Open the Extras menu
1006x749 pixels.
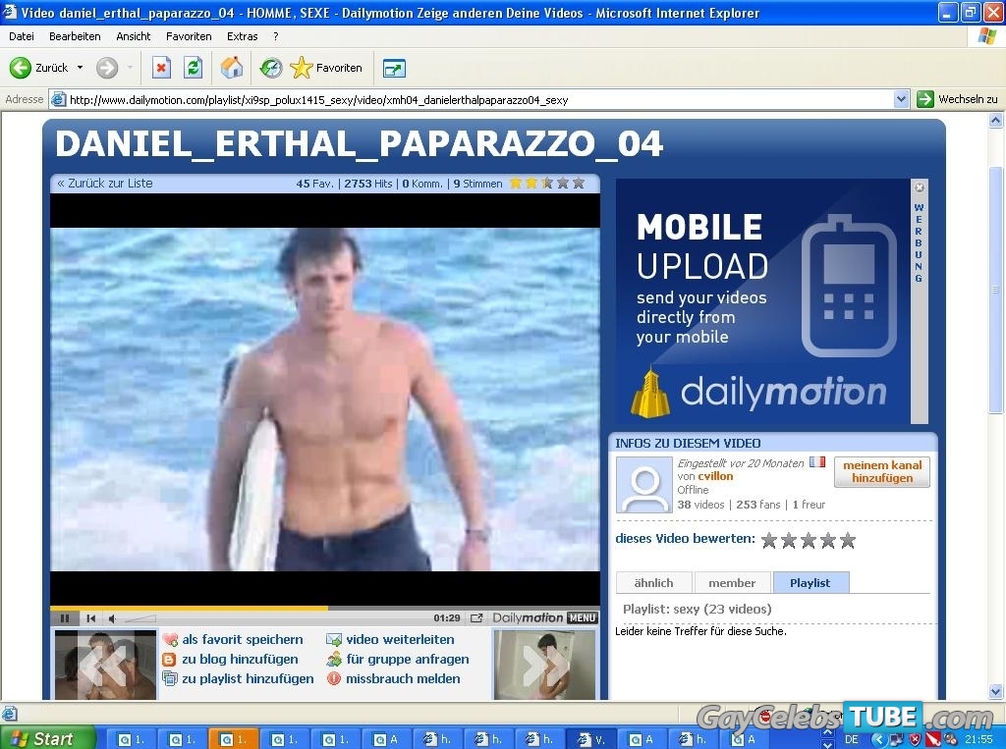(243, 36)
